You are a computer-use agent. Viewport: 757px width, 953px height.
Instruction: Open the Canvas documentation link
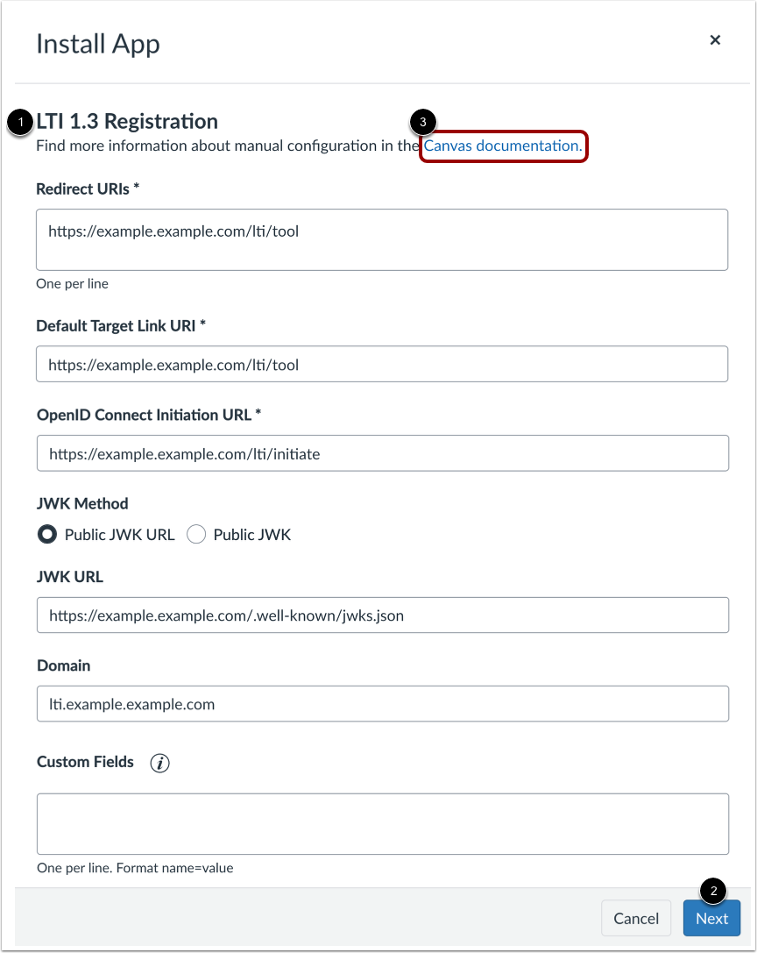pyautogui.click(x=502, y=146)
